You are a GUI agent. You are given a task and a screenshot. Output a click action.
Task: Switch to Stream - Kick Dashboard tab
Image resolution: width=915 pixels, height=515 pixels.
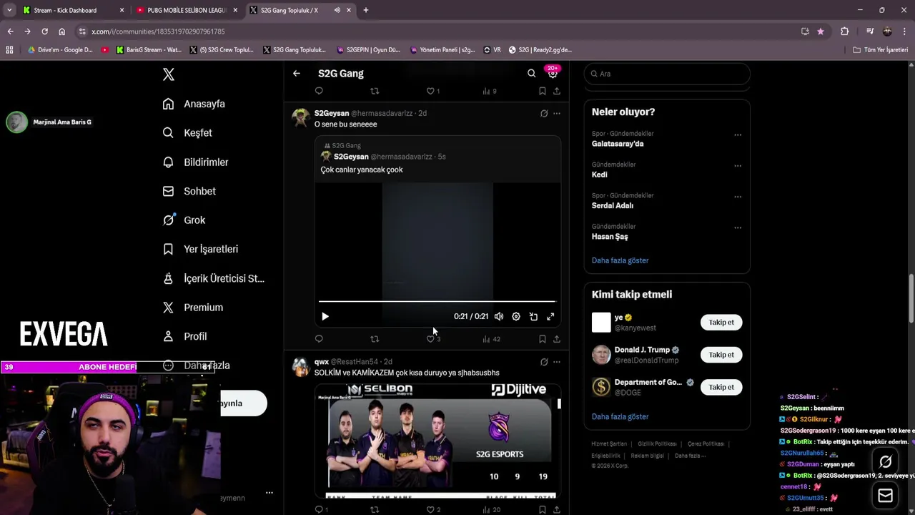[x=65, y=10]
